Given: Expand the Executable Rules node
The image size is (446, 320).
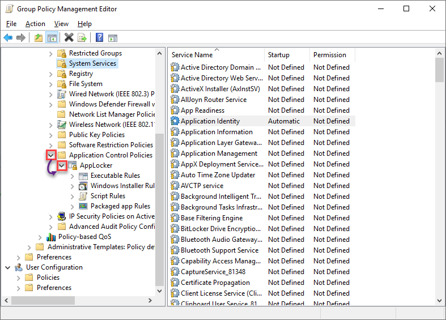Looking at the screenshot, I should 72,176.
